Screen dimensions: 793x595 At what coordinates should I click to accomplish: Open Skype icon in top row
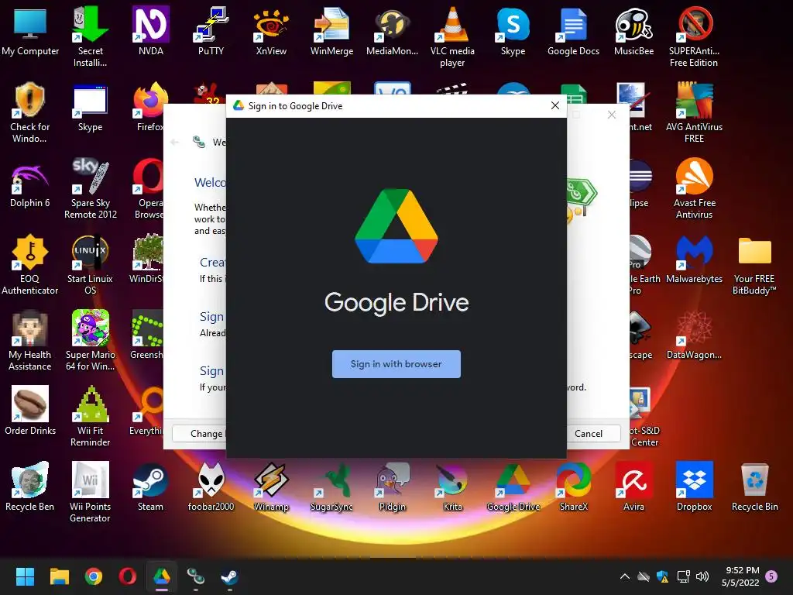pos(513,31)
